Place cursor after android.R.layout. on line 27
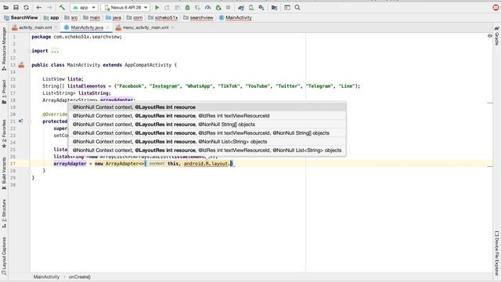501x282 pixels. tap(231, 164)
